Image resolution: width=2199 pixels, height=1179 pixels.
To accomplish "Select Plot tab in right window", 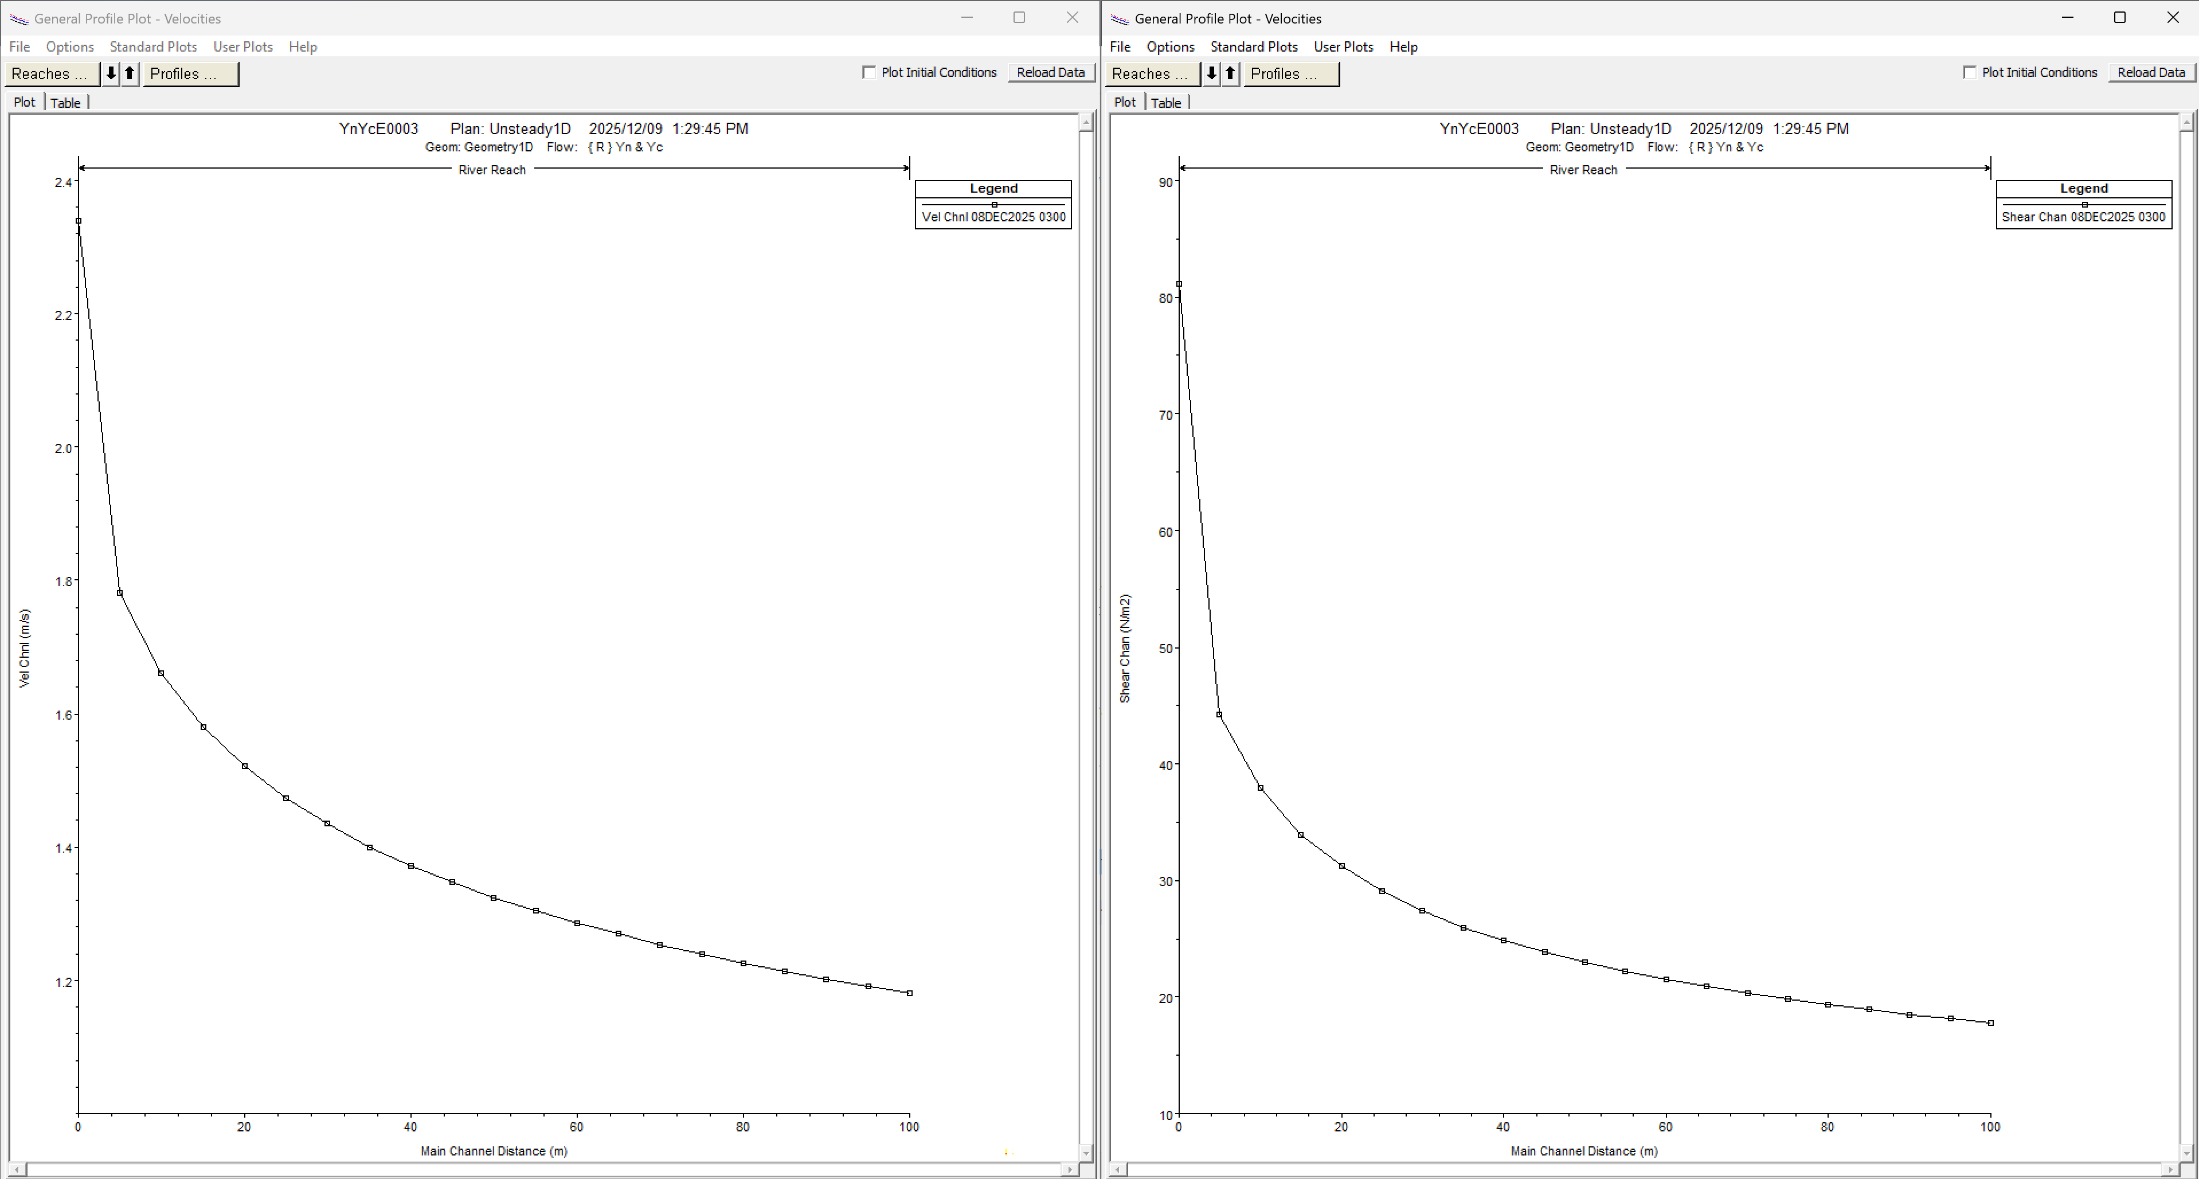I will click(x=1125, y=103).
